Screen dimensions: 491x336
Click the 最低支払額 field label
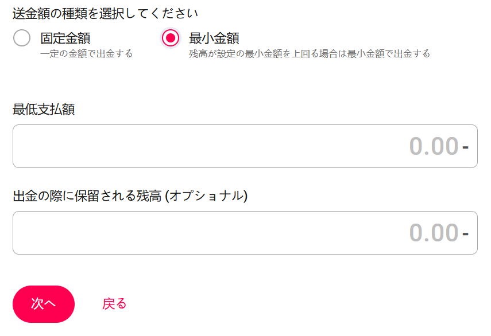[x=44, y=110]
